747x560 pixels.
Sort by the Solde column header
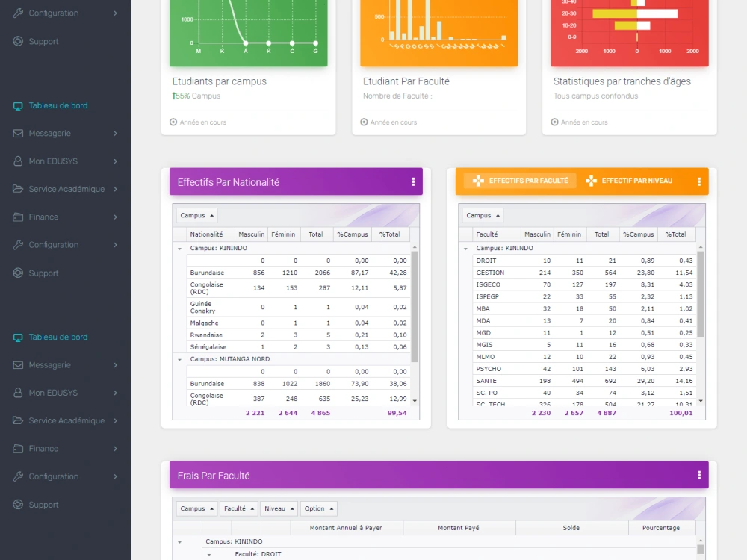pyautogui.click(x=571, y=528)
